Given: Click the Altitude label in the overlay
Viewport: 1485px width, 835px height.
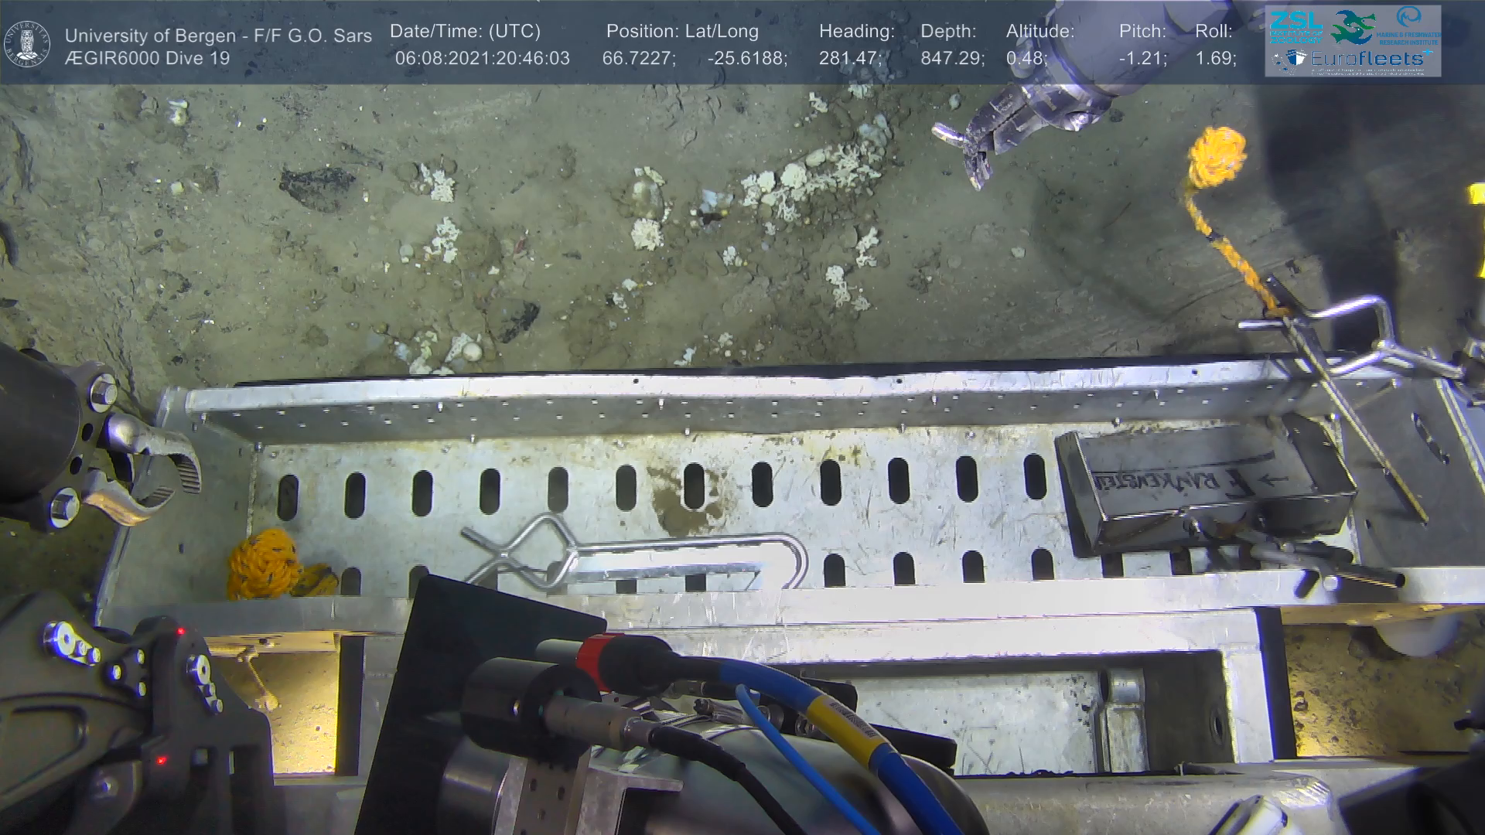Looking at the screenshot, I should [1039, 32].
